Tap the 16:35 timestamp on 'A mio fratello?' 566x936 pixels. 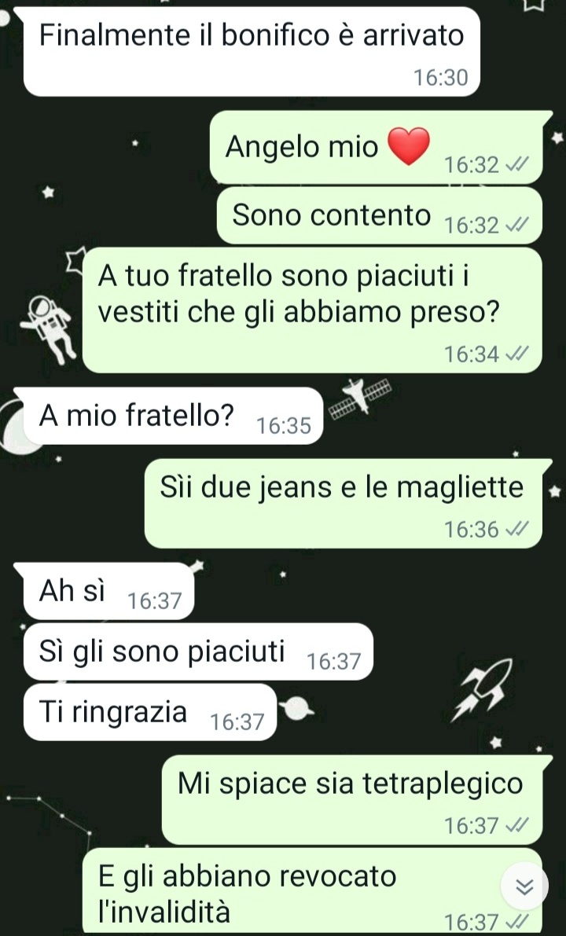[x=284, y=426]
